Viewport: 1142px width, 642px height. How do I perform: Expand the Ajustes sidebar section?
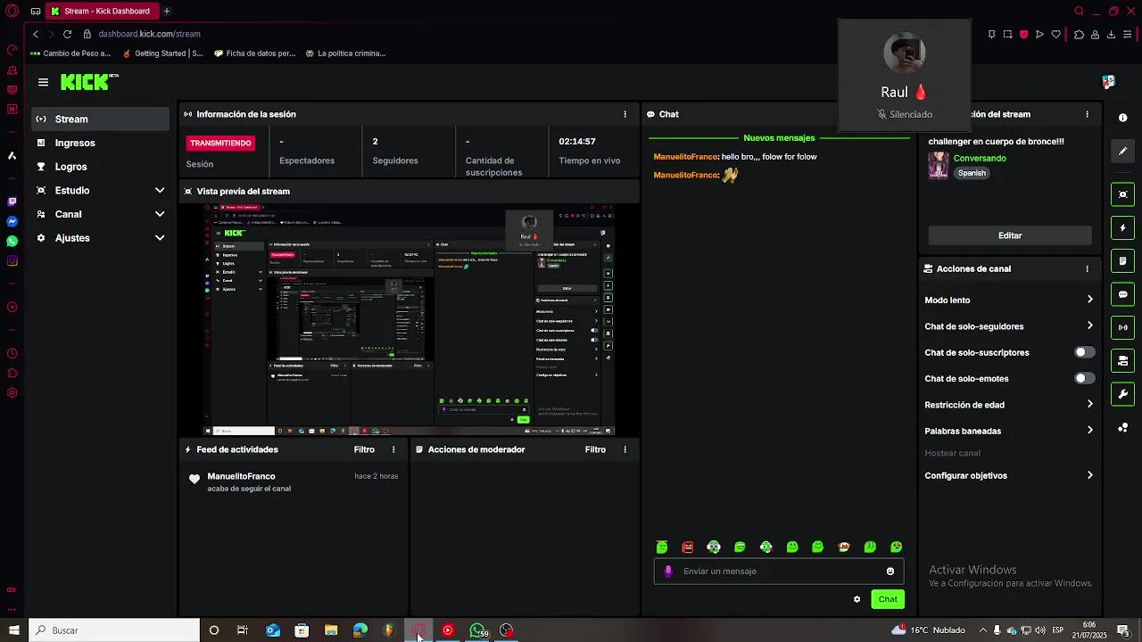point(160,238)
